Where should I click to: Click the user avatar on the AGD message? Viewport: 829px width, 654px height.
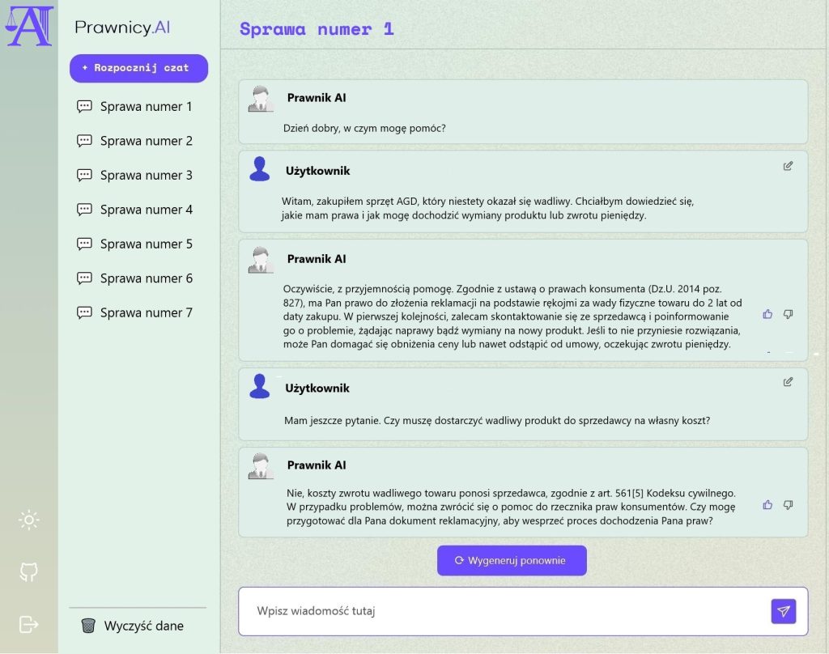[260, 169]
